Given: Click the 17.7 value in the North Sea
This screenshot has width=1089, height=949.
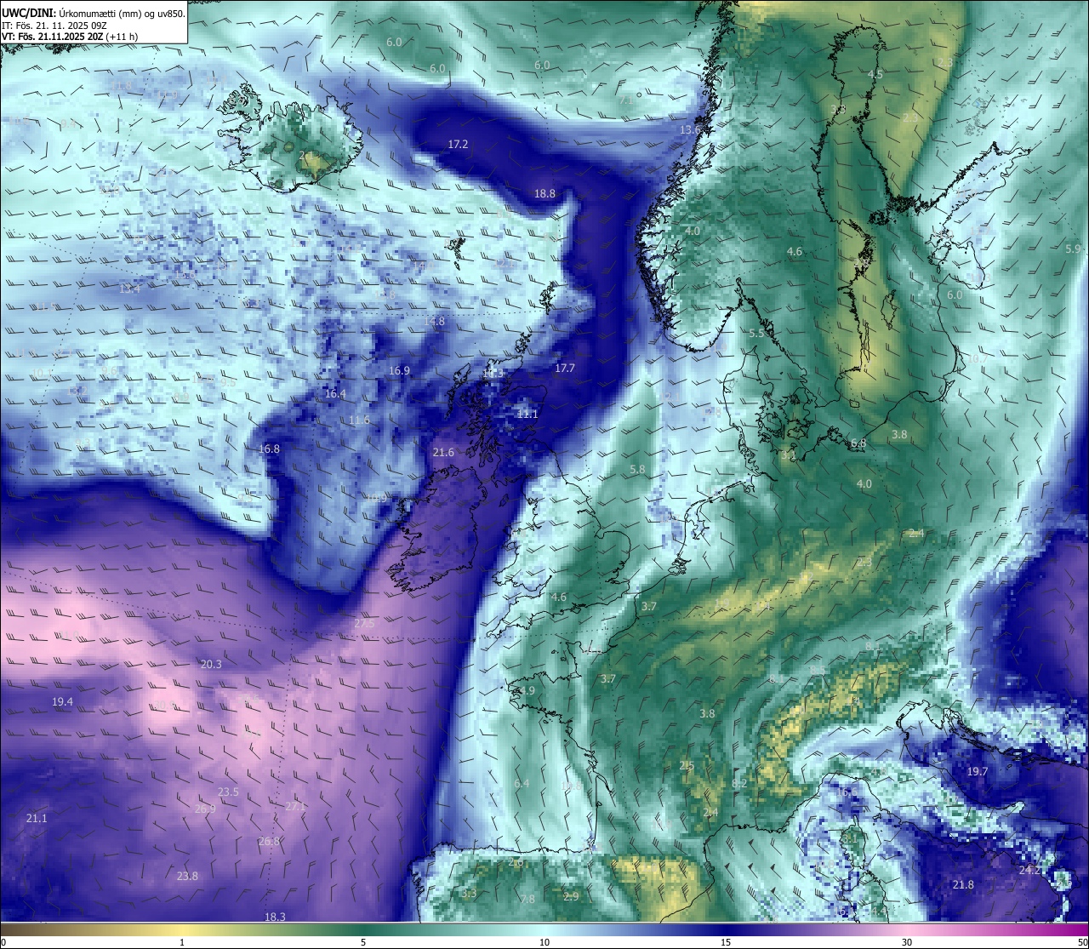Looking at the screenshot, I should pyautogui.click(x=565, y=369).
